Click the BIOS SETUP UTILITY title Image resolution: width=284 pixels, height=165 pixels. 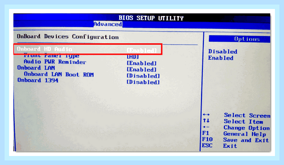151,18
